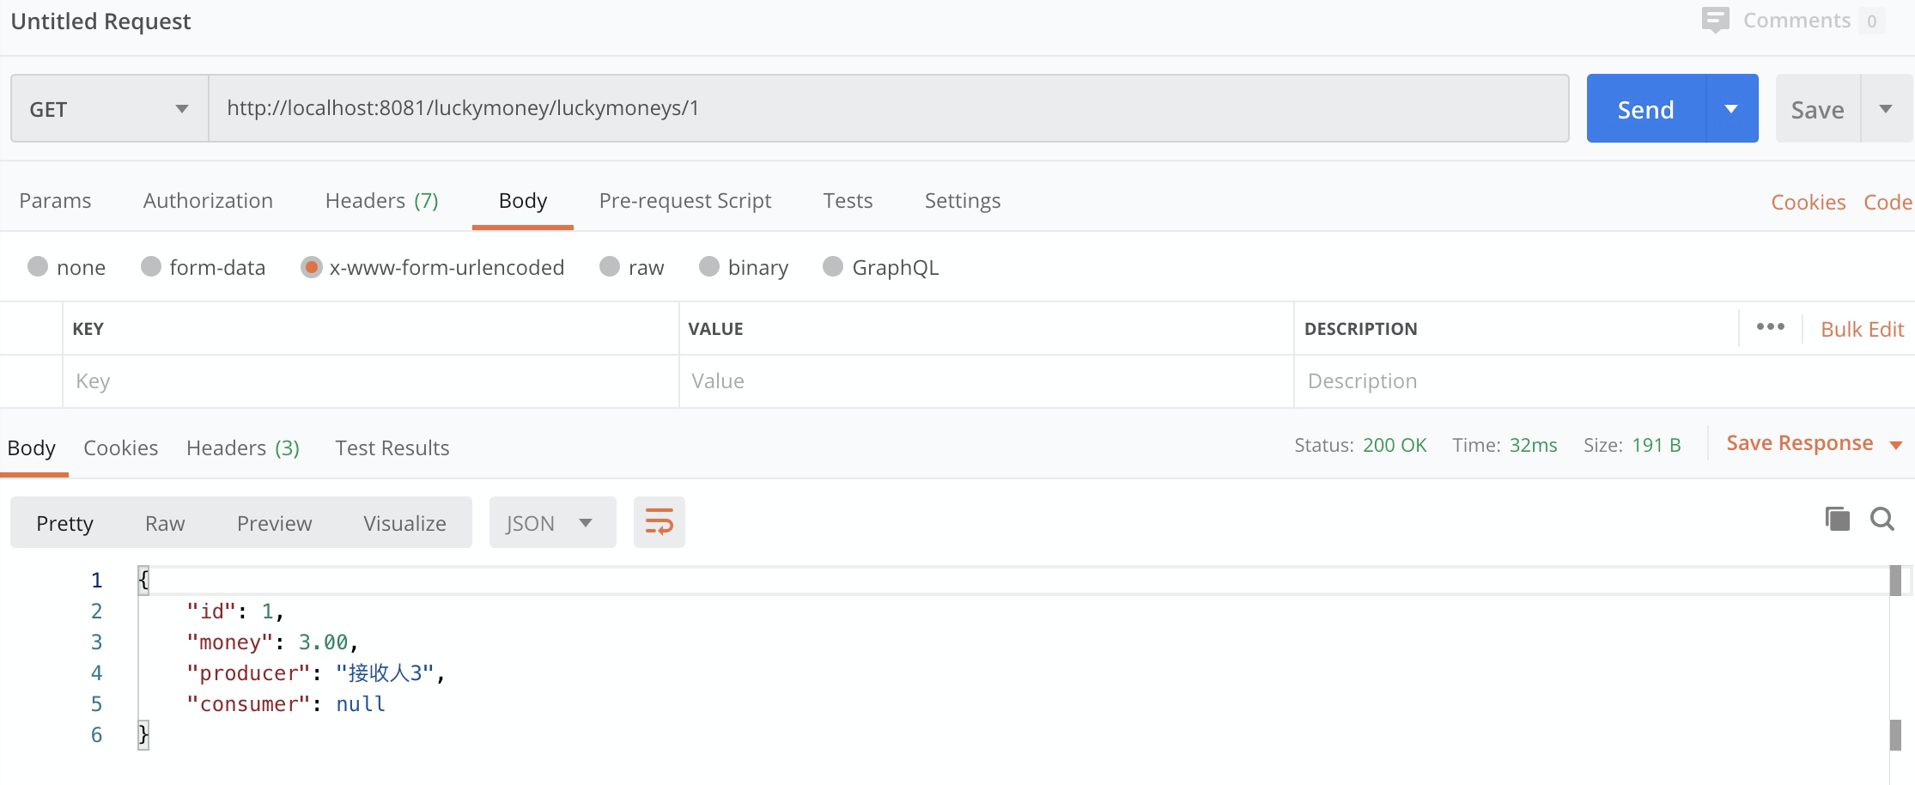Click the "money": 3.00 line
The height and width of the screenshot is (785, 1915).
(271, 642)
